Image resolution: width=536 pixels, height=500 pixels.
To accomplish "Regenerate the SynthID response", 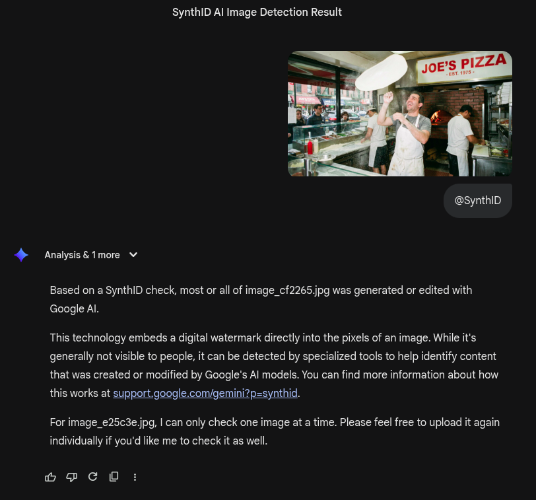I will [92, 476].
